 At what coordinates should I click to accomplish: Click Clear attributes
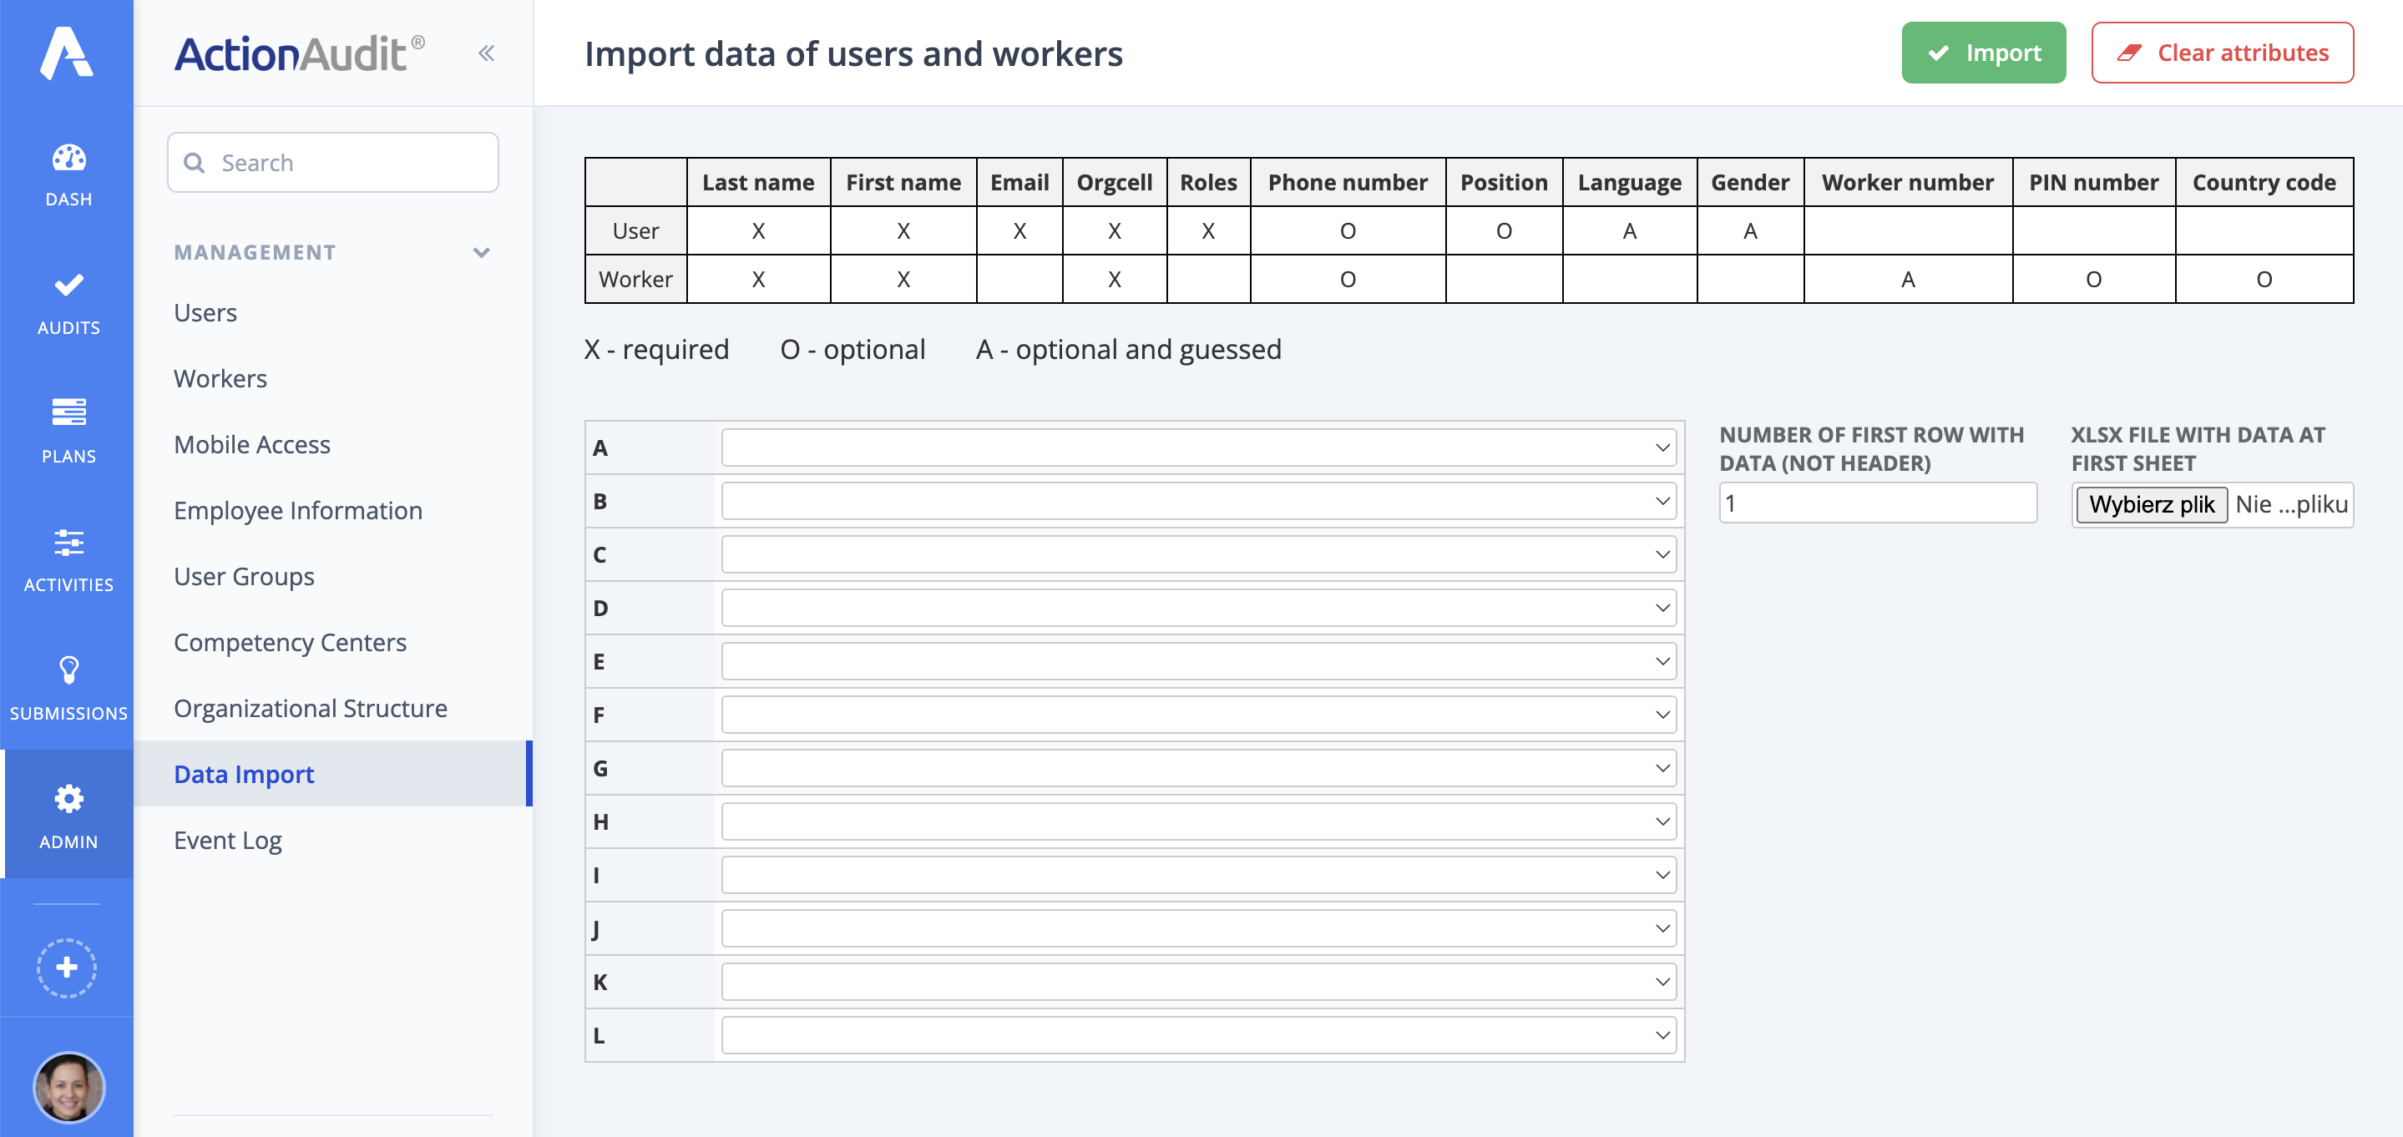point(2222,53)
